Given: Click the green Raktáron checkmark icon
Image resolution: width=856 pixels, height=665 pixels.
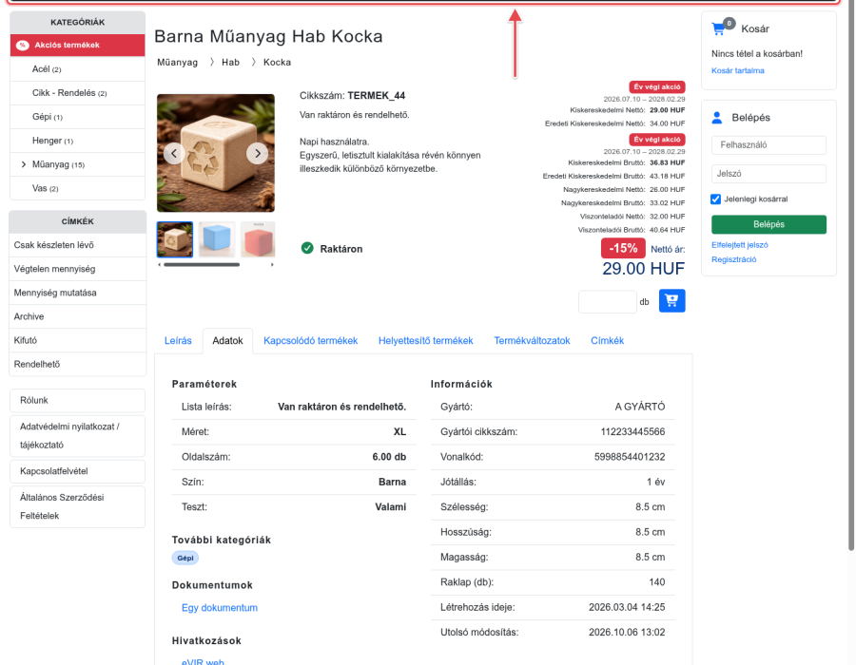Looking at the screenshot, I should (x=307, y=249).
